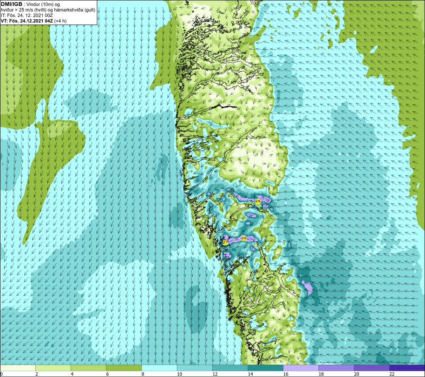Click the 6–8 m/s olive green legend swatch
425x377 pixels.
pyautogui.click(x=124, y=368)
